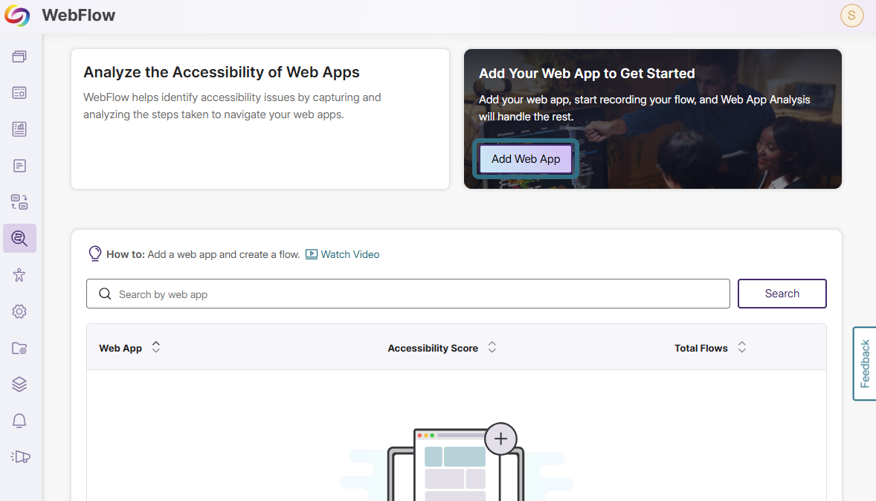Open the windows stack icon in sidebar

coord(19,56)
